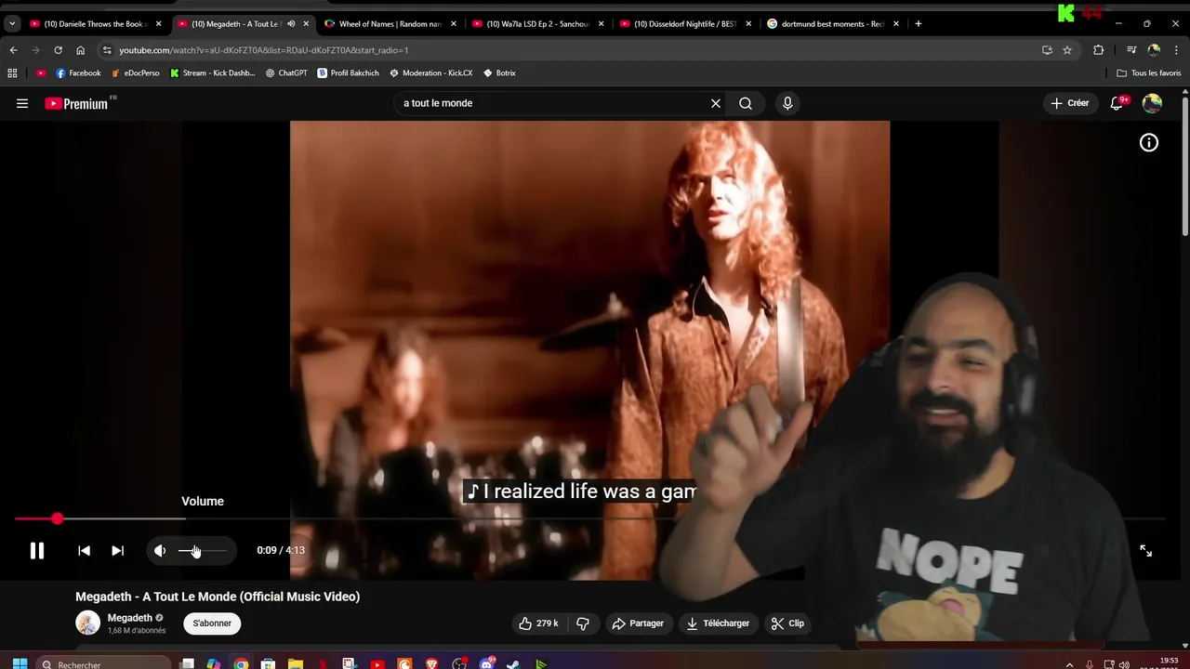Image resolution: width=1190 pixels, height=669 pixels.
Task: Open the Créer button
Action: click(x=1069, y=103)
